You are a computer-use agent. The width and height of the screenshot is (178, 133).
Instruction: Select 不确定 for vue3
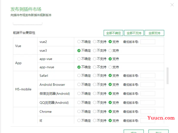click(x=79, y=51)
